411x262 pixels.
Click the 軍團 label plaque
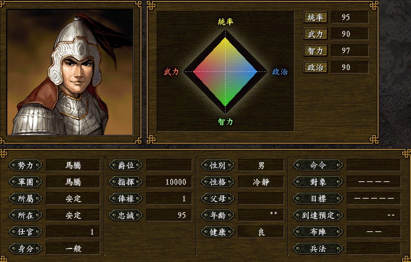tap(26, 182)
